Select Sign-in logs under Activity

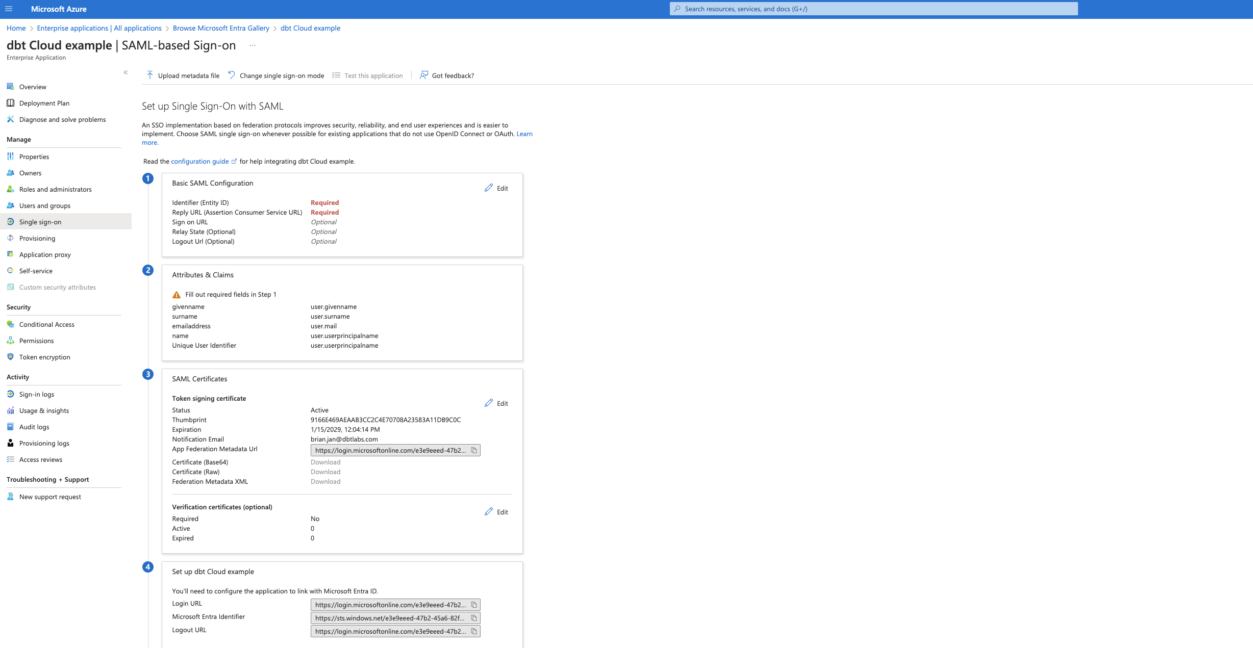pyautogui.click(x=36, y=394)
